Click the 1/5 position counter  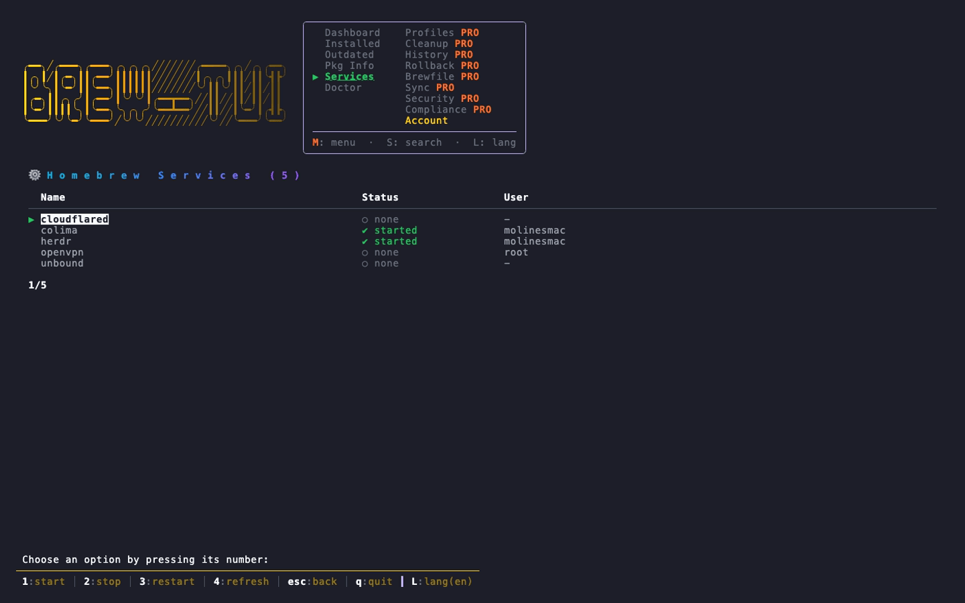pyautogui.click(x=38, y=285)
